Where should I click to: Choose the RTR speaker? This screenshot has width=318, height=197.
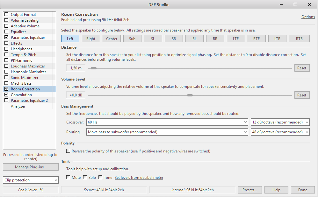(299, 39)
